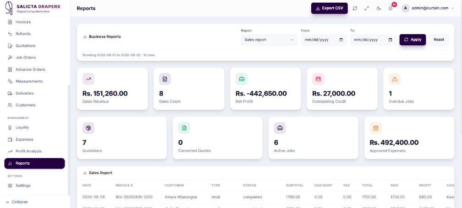This screenshot has width=462, height=208.
Task: Click the Rs. -442,650.00 Net Profit value
Action: [x=261, y=94]
